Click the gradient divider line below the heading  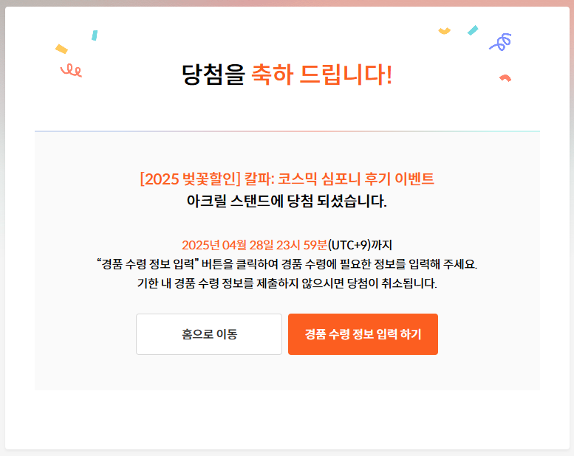287,131
